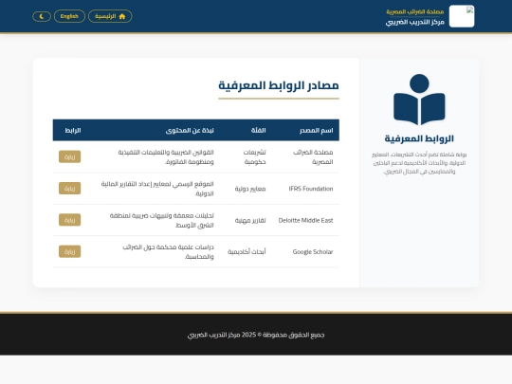
Task: Click the تشريعات حكومية category cell
Action: pyautogui.click(x=255, y=157)
